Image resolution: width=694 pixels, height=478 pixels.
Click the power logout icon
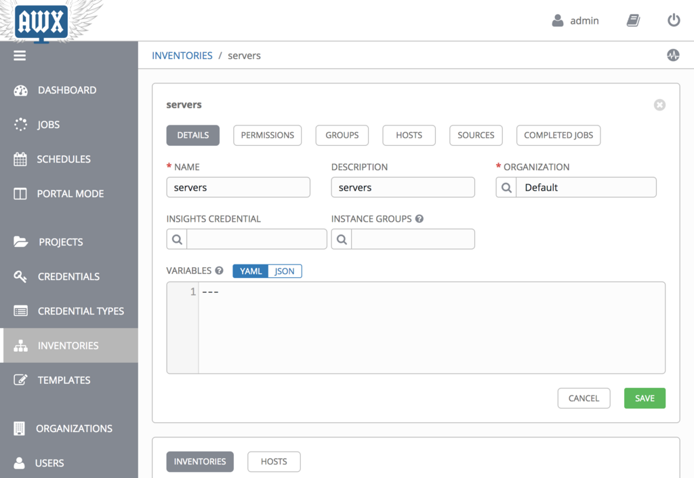673,20
